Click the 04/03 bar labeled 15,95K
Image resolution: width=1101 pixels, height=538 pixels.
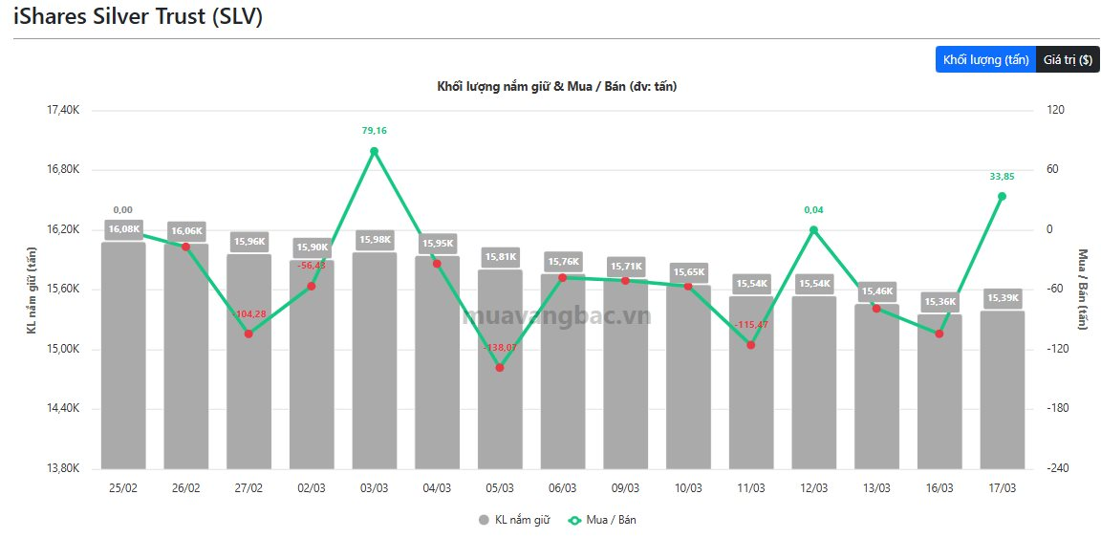pos(437,373)
